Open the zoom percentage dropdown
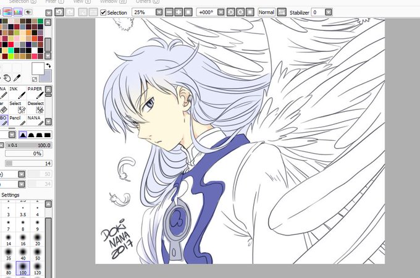Screen dimensions: 420x278 [159, 12]
